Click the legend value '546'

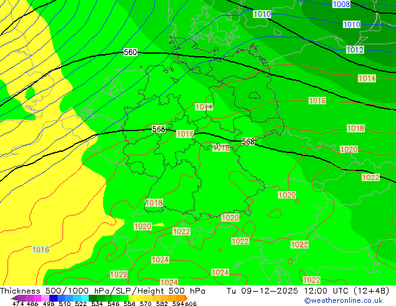(x=113, y=304)
